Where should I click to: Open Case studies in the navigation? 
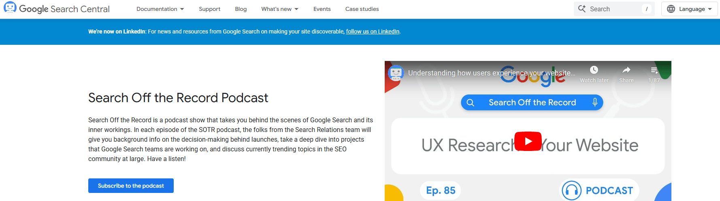point(362,9)
